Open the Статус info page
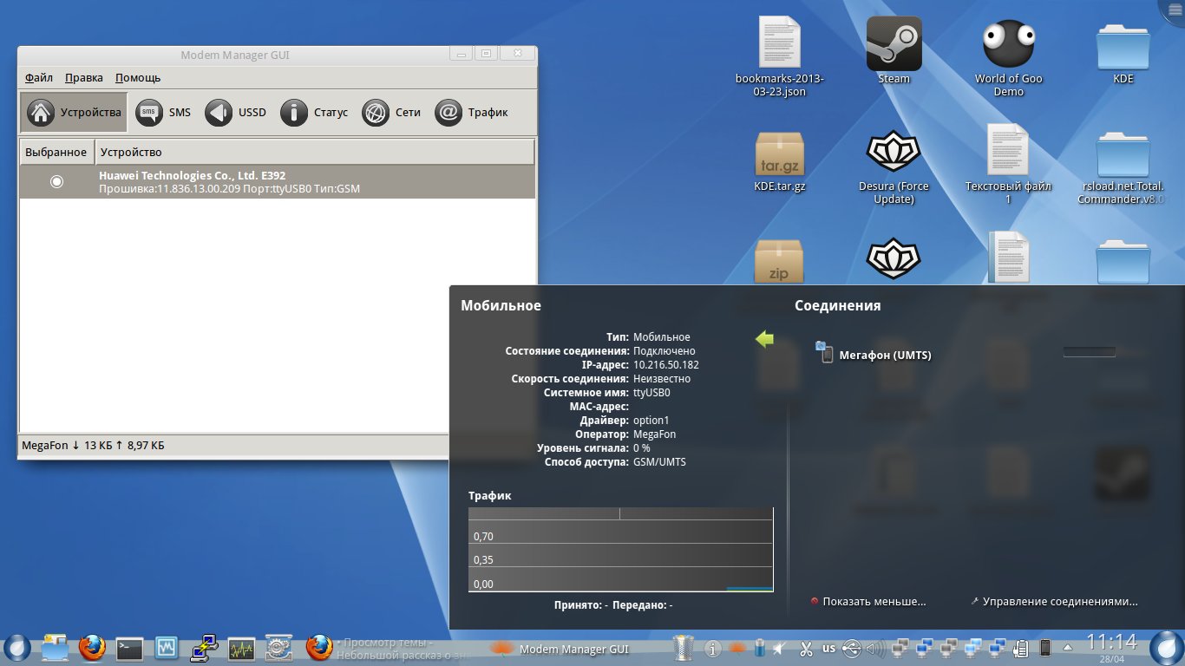Screen dimensions: 1185x666 coord(313,113)
